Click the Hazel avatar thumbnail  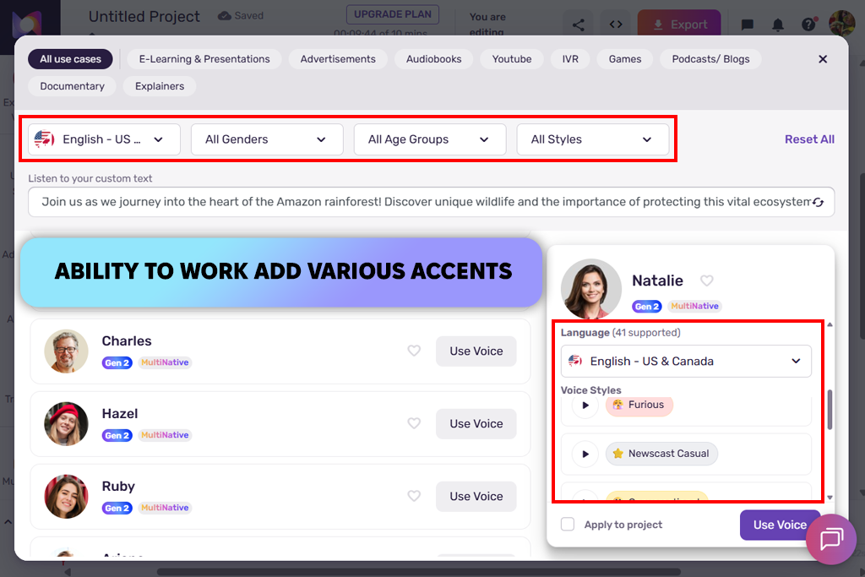[x=66, y=423]
